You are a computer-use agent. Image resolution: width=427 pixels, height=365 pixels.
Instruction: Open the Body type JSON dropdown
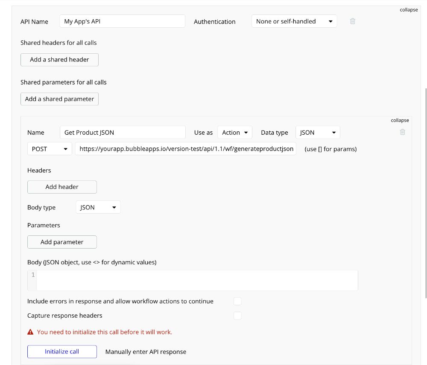98,207
